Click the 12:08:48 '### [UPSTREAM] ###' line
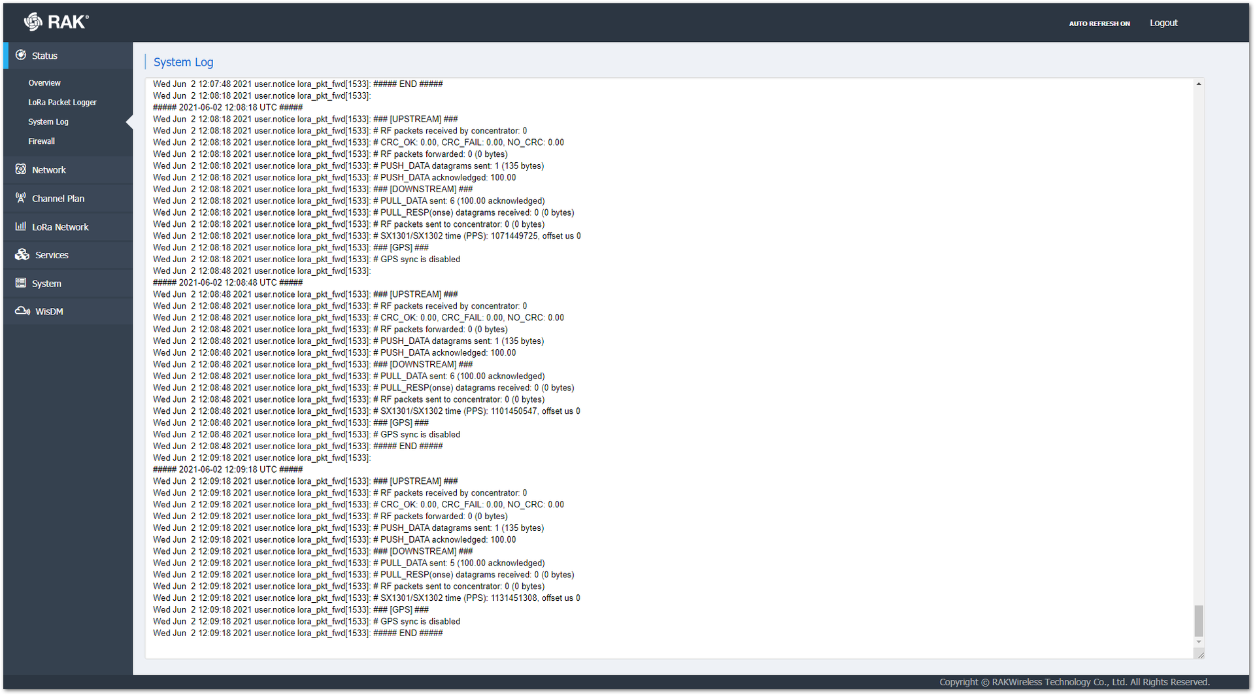Image resolution: width=1255 pixels, height=695 pixels. pyautogui.click(x=305, y=294)
